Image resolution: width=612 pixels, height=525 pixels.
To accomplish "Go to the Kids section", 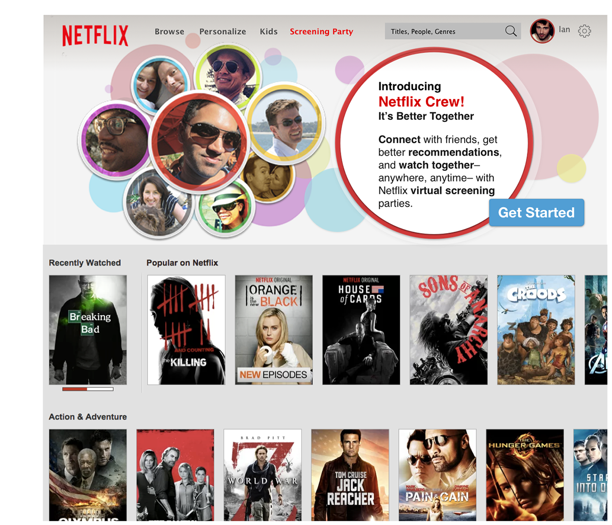I will click(x=269, y=32).
